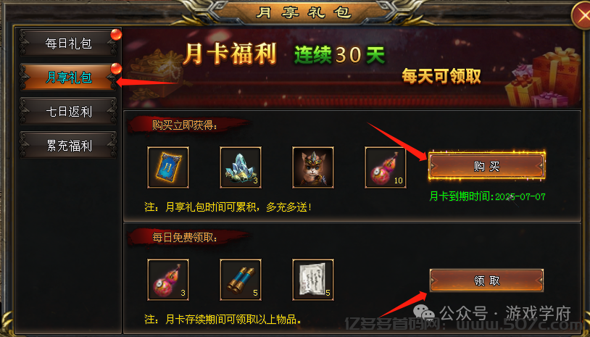This screenshot has width=590, height=337.
Task: Switch to the 七日返利 tab
Action: coord(68,112)
